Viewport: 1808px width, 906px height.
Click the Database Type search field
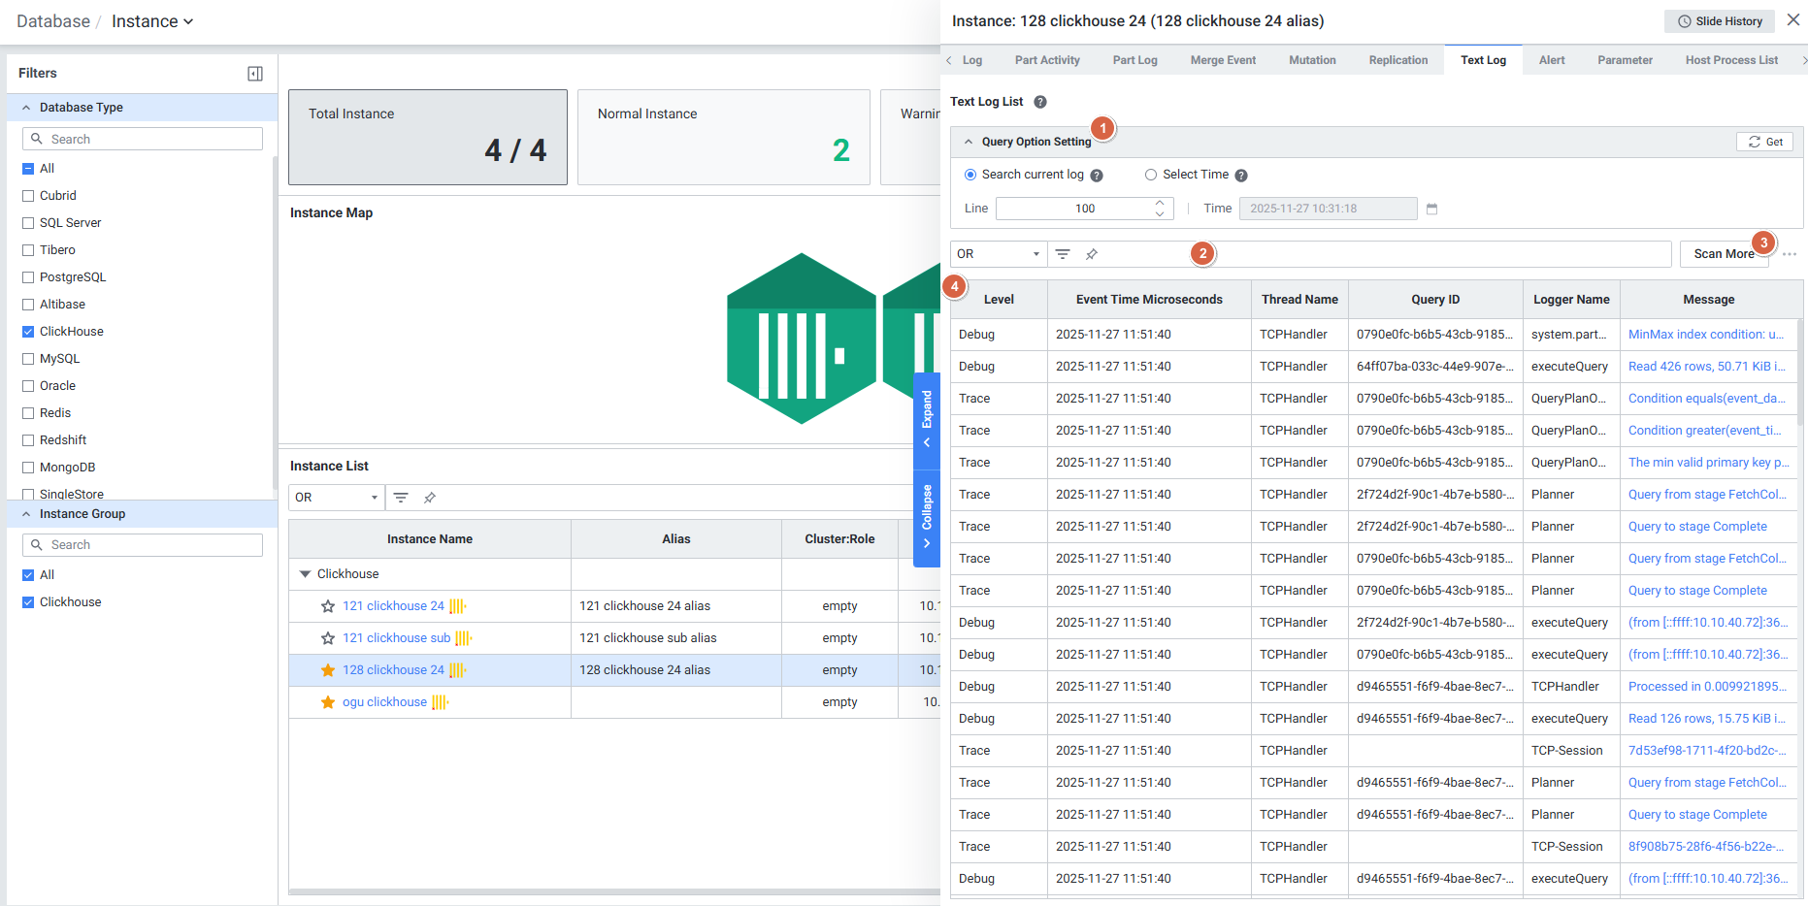pyautogui.click(x=143, y=139)
